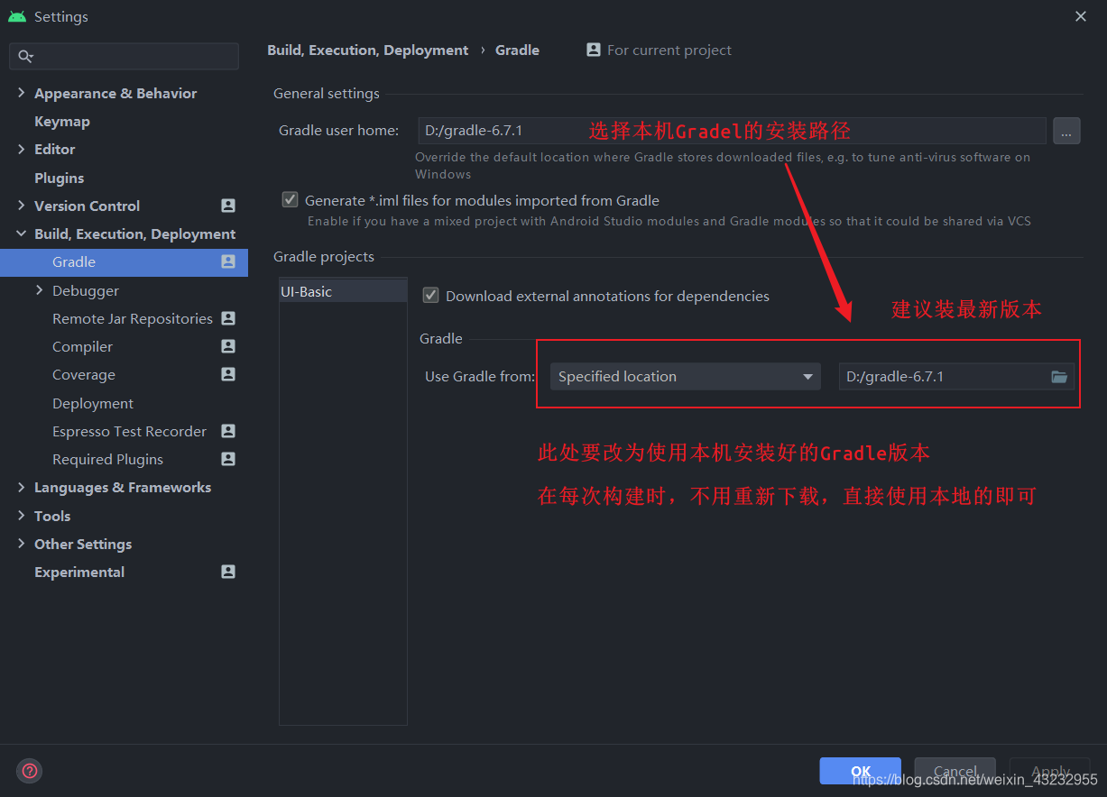1107x797 pixels.
Task: Click the search magnifier icon in settings
Action: pyautogui.click(x=25, y=57)
